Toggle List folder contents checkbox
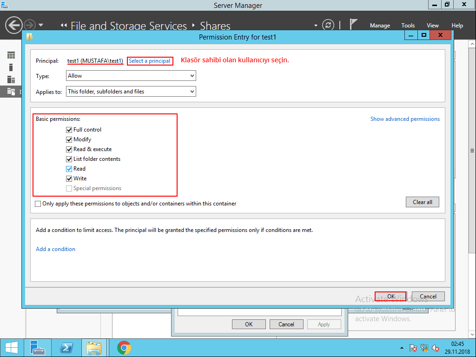 pyautogui.click(x=69, y=159)
